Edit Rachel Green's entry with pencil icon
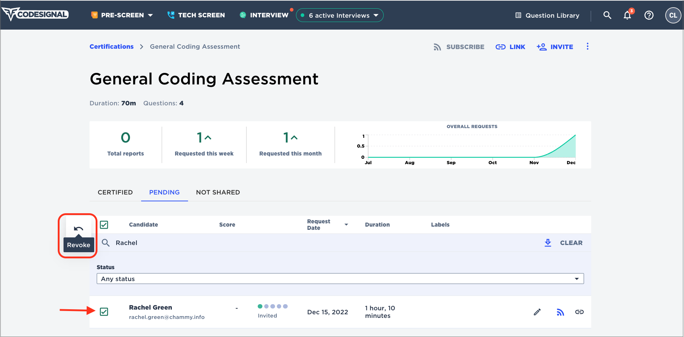Screen dimensions: 684x337 [537, 312]
